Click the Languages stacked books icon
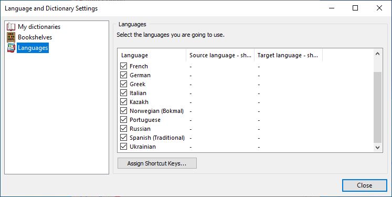The width and height of the screenshot is (392, 197). point(11,48)
